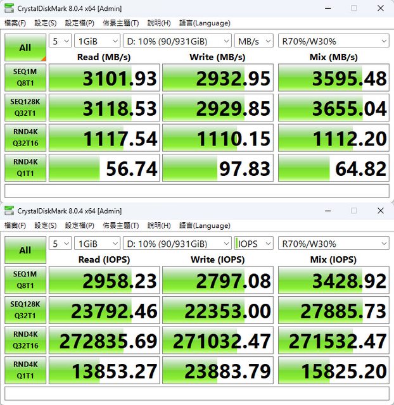Run the SEQ1M Q8T1 test in the MB/s window
This screenshot has height=405, width=394.
pyautogui.click(x=25, y=77)
